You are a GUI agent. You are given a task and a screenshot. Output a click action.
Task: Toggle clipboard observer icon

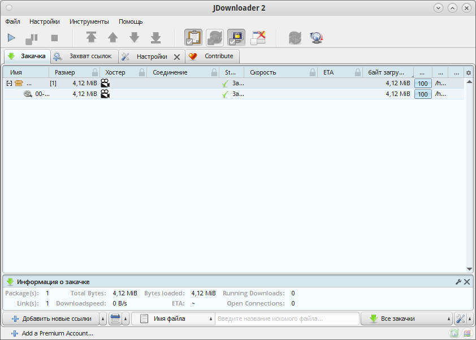point(193,38)
